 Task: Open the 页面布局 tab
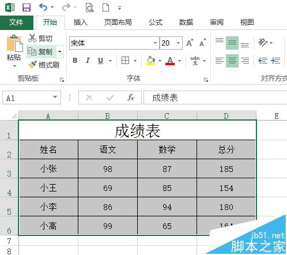tap(118, 22)
